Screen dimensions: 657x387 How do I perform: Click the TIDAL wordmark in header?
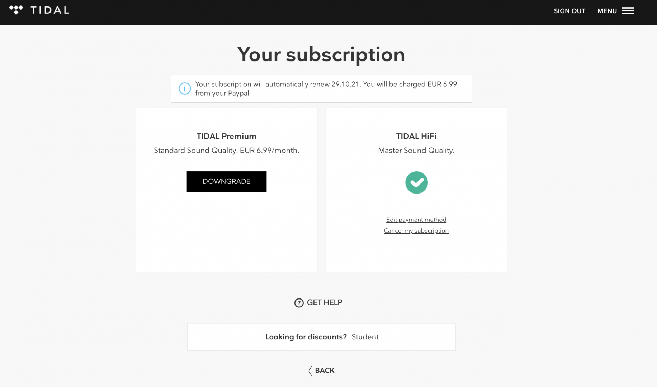click(50, 10)
